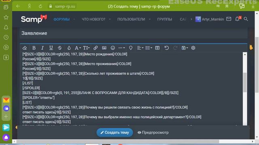
Task: Click the redo icon in editor
Action: [175, 48]
